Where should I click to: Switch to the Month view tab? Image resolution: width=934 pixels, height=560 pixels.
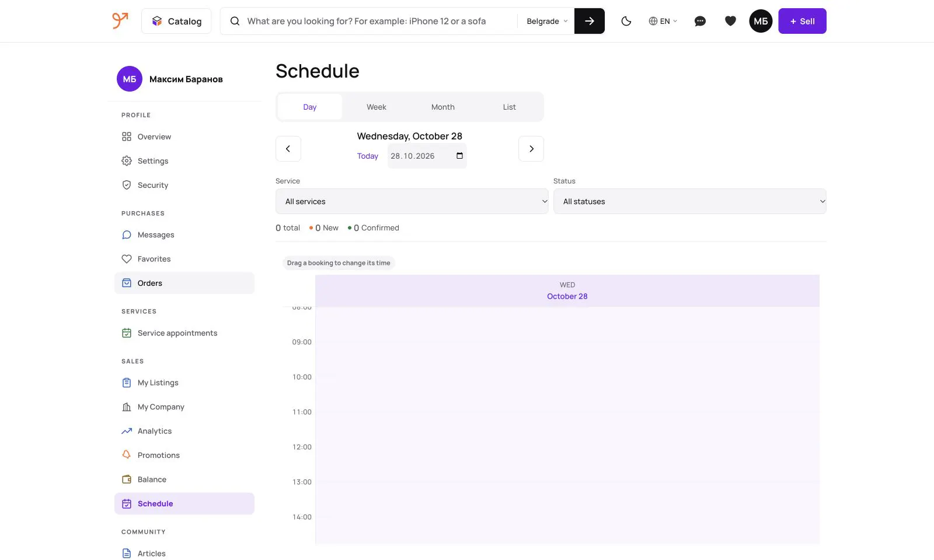[443, 107]
